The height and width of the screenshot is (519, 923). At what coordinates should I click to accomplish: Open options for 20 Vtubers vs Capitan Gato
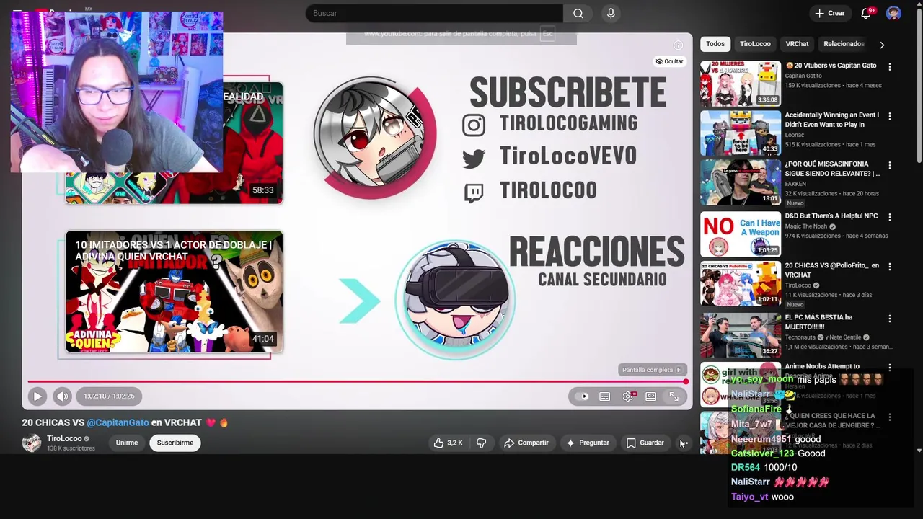889,67
